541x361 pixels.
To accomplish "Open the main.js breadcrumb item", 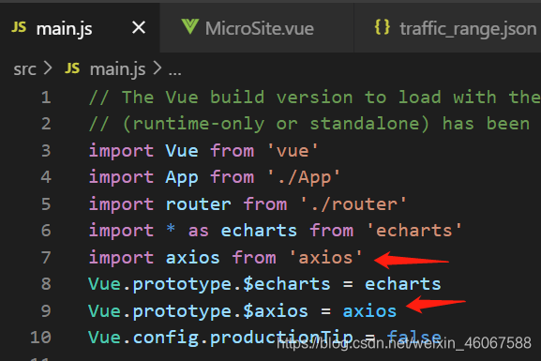I will (117, 69).
